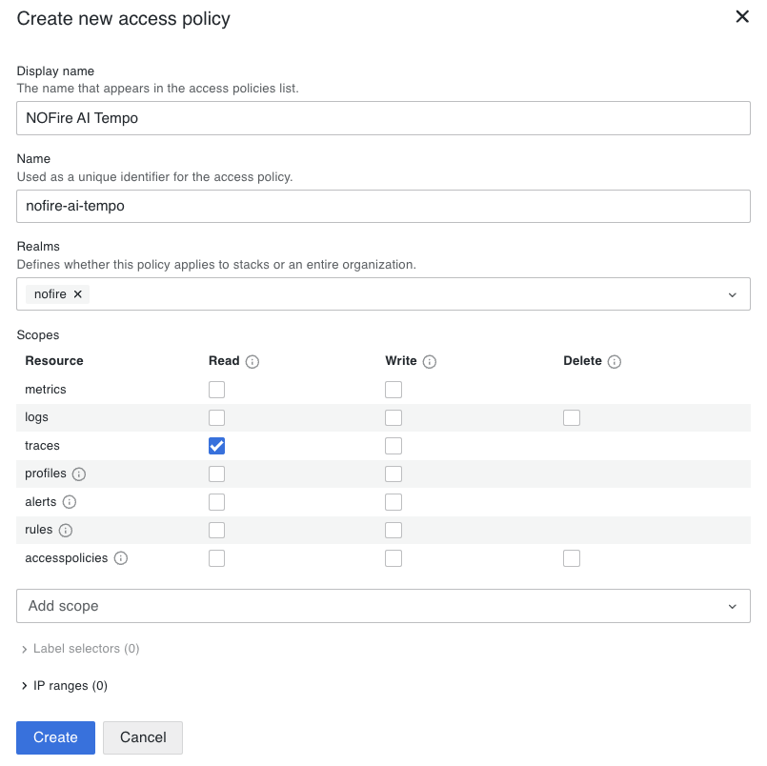Open the Realms dropdown arrow

coord(733,295)
